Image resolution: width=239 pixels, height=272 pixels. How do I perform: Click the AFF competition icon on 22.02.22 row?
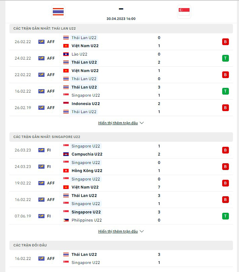pyautogui.click(x=41, y=75)
